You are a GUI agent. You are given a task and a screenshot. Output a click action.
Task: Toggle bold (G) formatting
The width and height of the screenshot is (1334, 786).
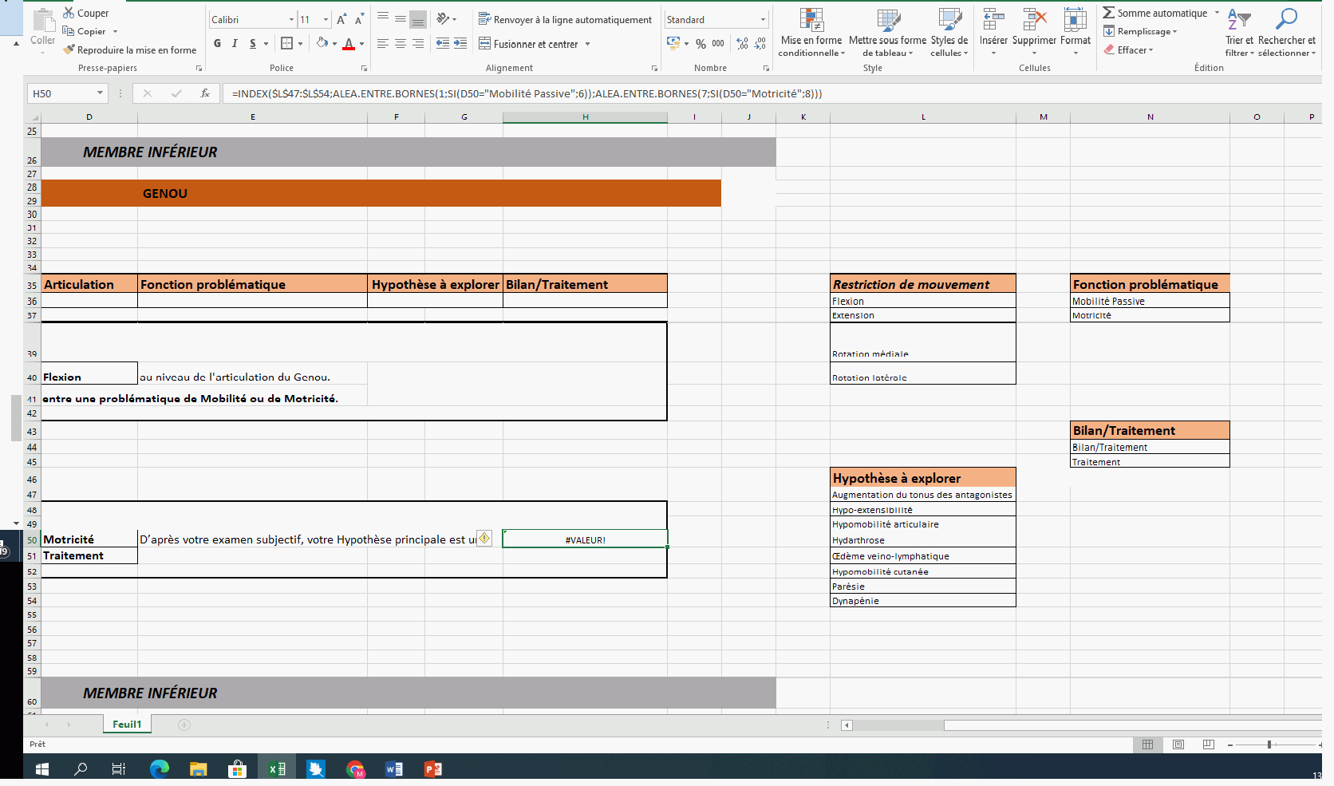(x=217, y=43)
